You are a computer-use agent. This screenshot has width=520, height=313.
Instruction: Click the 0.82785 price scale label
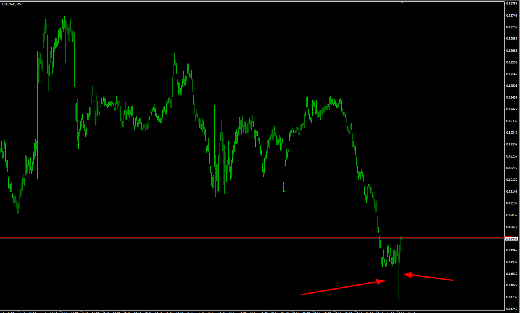click(x=512, y=4)
